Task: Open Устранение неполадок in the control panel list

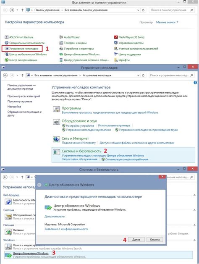Action: coord(24,49)
